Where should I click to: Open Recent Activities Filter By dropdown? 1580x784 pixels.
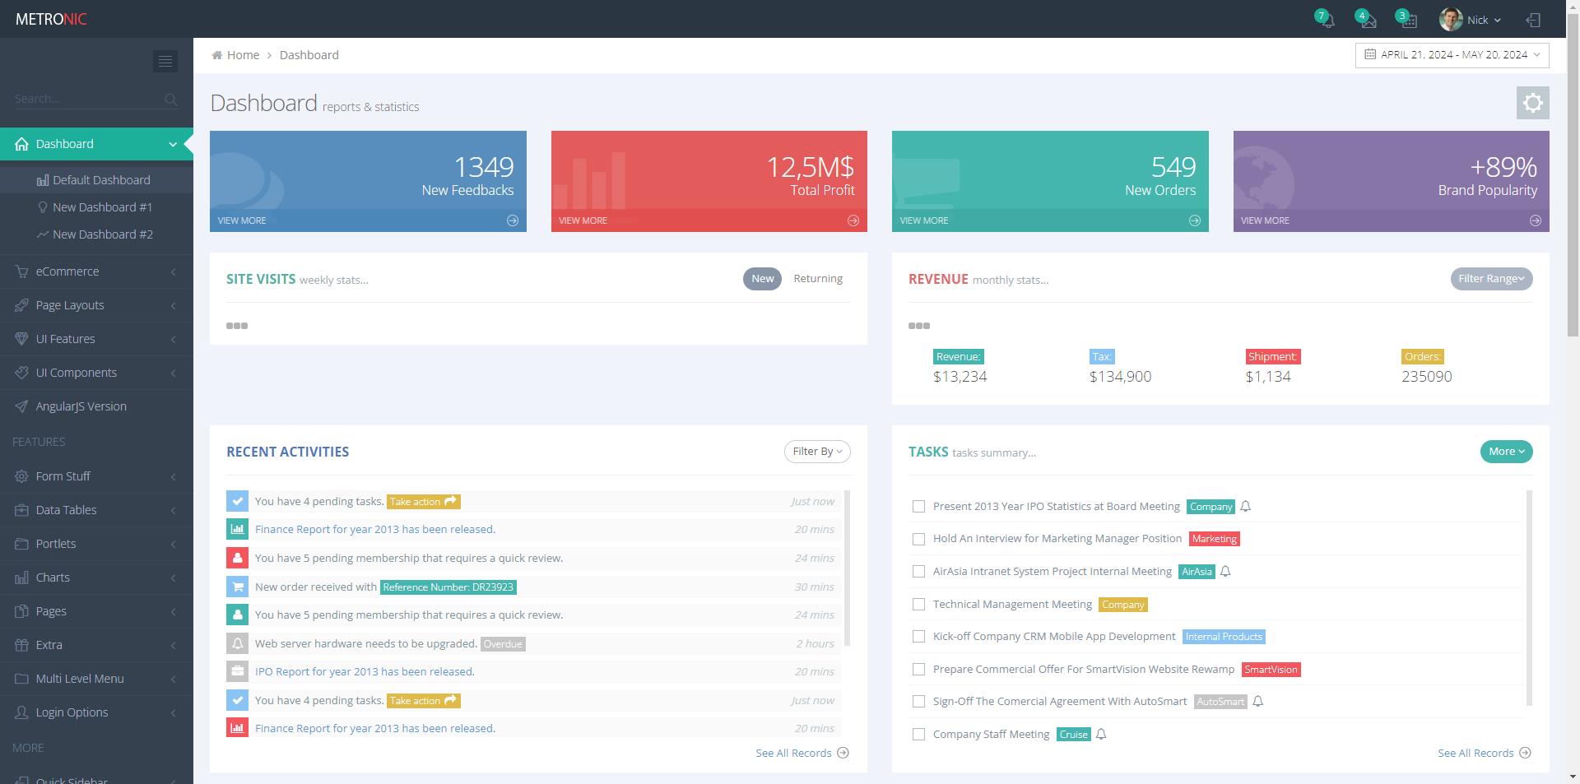pos(817,452)
